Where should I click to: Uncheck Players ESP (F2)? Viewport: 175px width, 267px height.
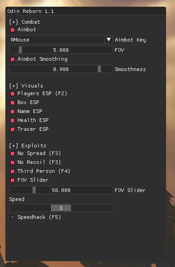12,94
